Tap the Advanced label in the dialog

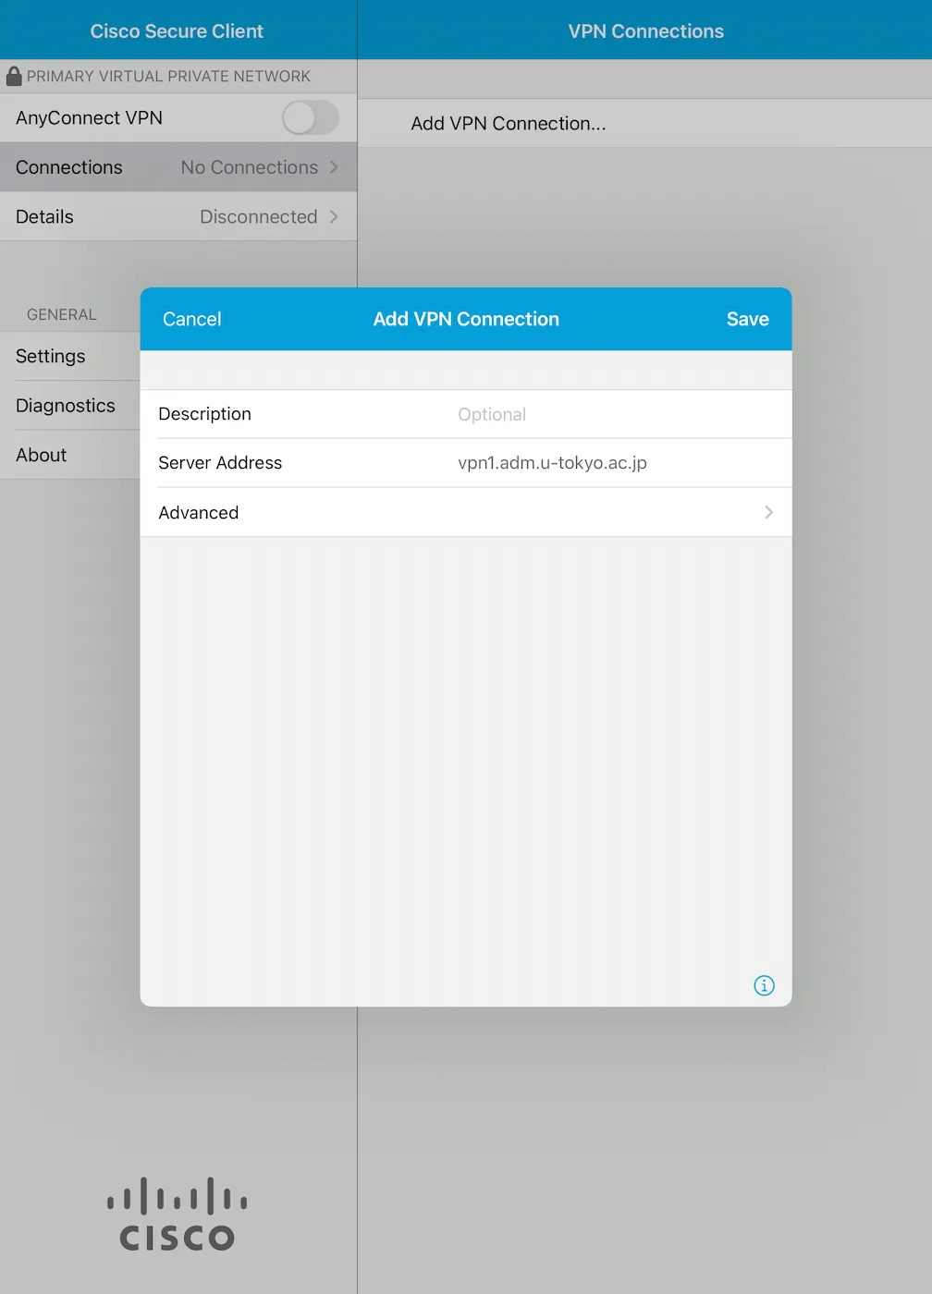(x=199, y=512)
